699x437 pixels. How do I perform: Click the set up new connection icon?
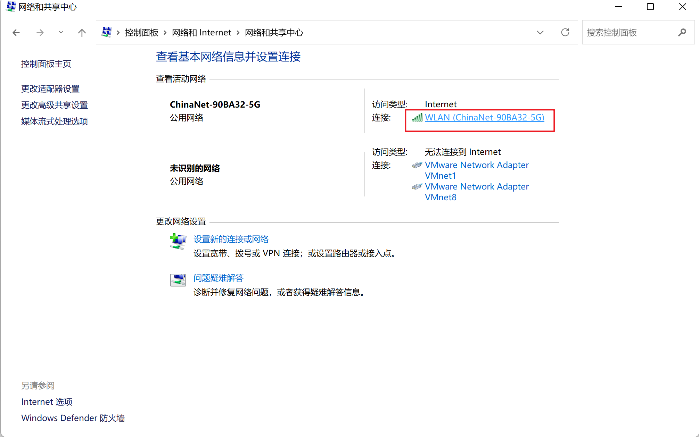tap(178, 241)
